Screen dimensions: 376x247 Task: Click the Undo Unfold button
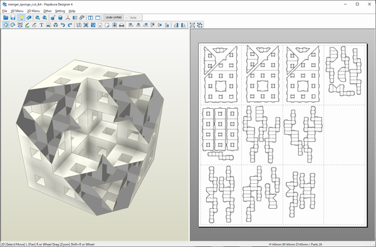click(x=113, y=18)
